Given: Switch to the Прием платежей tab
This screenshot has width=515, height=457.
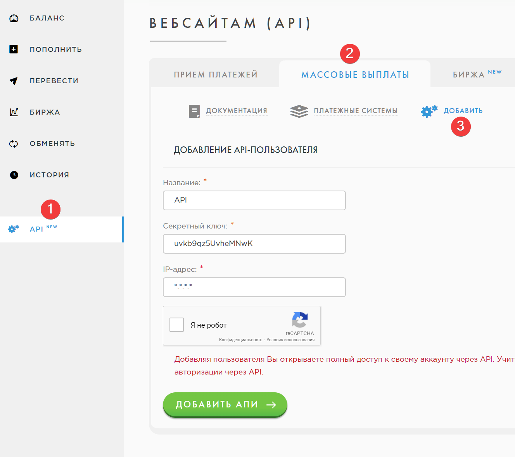Looking at the screenshot, I should 216,74.
